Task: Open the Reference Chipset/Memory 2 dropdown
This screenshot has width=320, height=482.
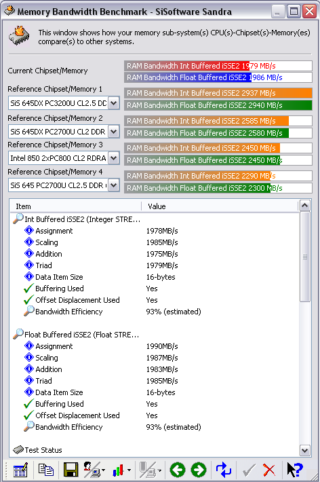Action: 114,132
